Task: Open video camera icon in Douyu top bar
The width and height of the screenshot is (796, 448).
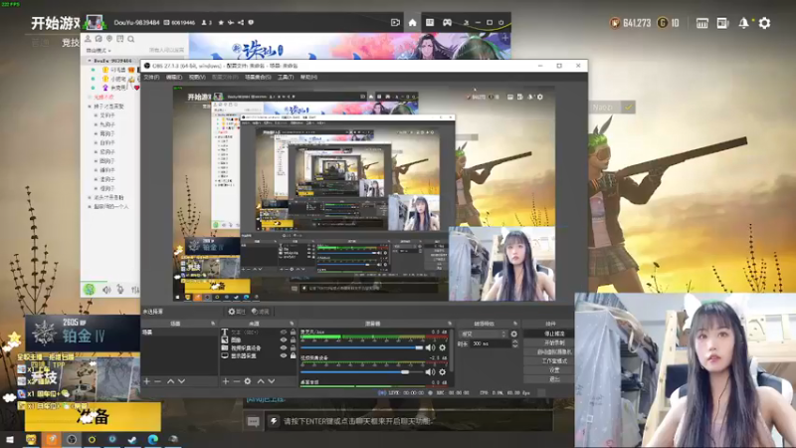Action: [395, 22]
